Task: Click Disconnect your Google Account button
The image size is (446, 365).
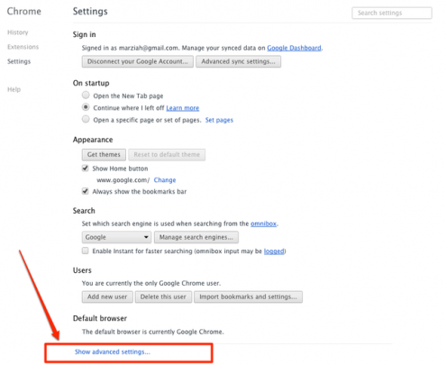Action: 138,61
